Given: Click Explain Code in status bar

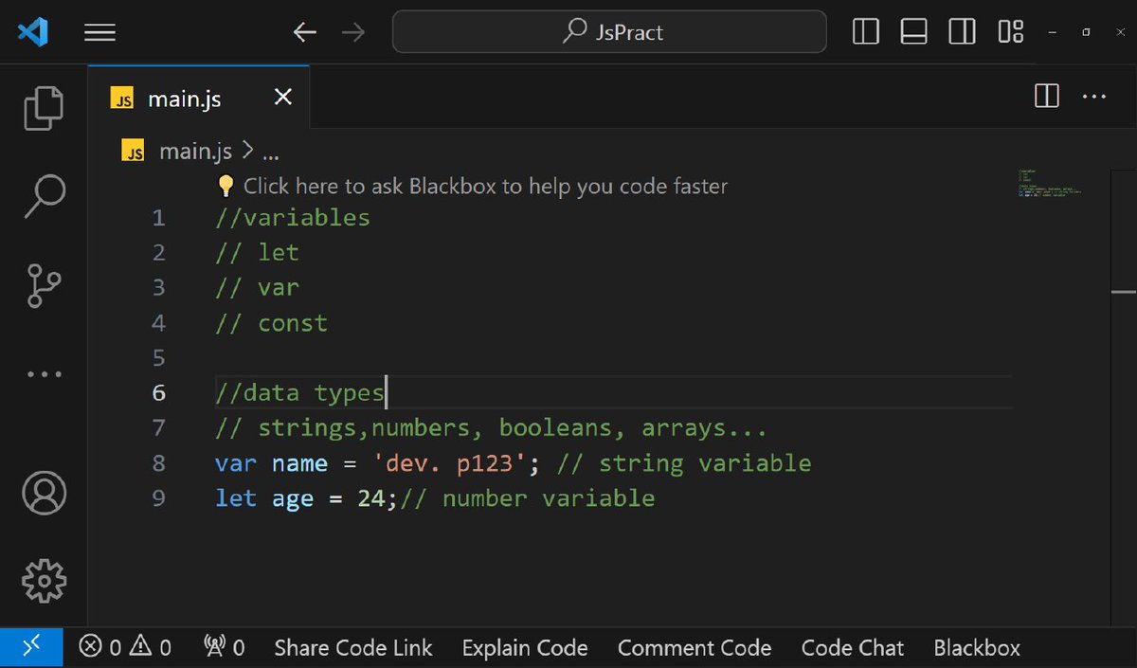Looking at the screenshot, I should click(525, 648).
